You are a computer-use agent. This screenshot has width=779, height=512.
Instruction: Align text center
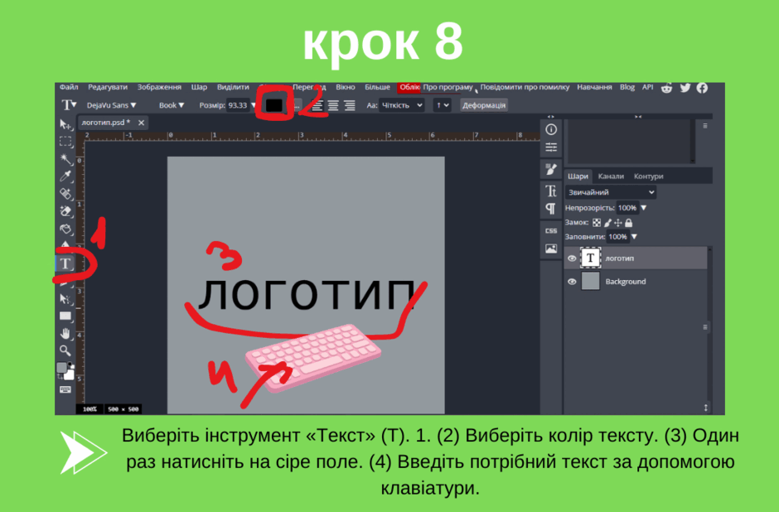(x=333, y=105)
